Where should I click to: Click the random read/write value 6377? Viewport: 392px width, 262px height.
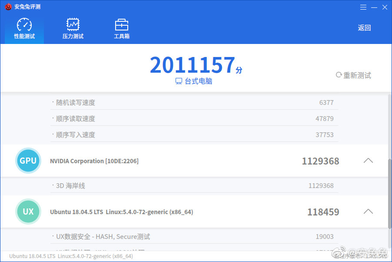(326, 102)
